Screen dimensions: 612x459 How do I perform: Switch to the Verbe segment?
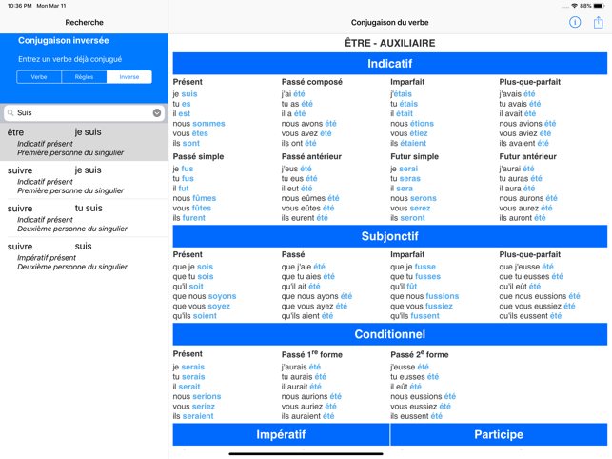coord(39,77)
